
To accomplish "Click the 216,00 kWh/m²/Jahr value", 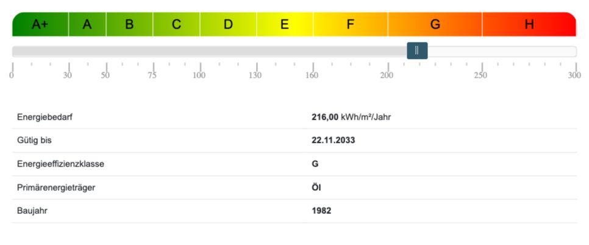I will point(352,117).
